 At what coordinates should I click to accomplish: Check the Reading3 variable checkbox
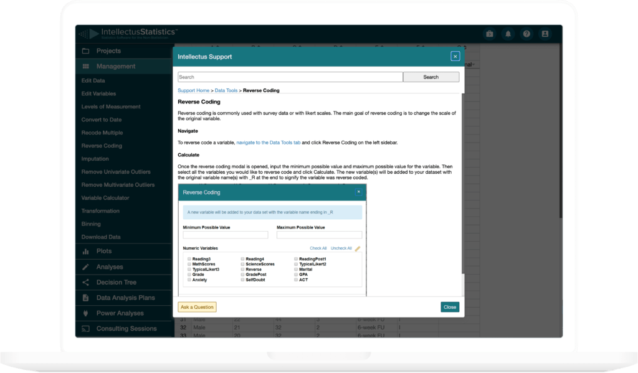click(189, 258)
